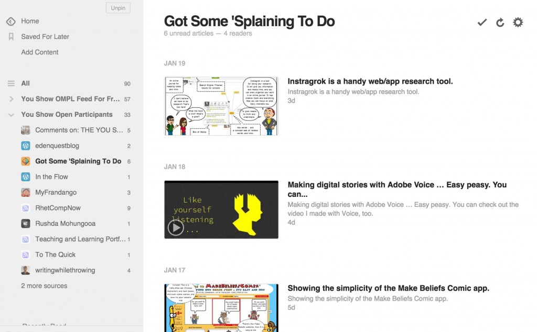Expand You Show OMPL Feed category
The height and width of the screenshot is (332, 537).
(12, 99)
